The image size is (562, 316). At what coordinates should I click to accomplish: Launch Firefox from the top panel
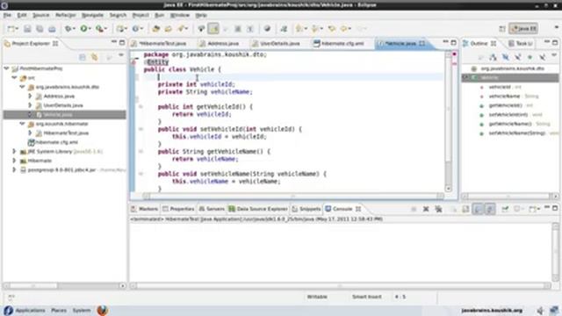103,310
